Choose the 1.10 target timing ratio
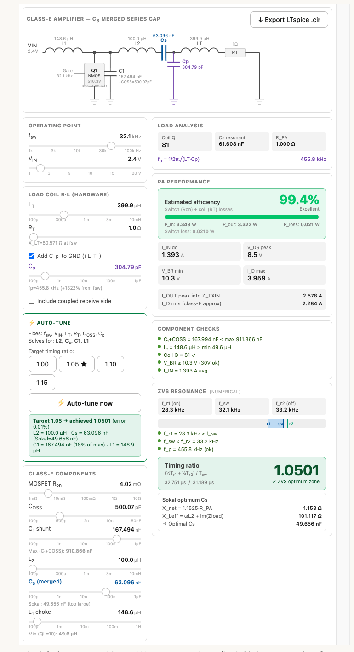 coord(110,364)
